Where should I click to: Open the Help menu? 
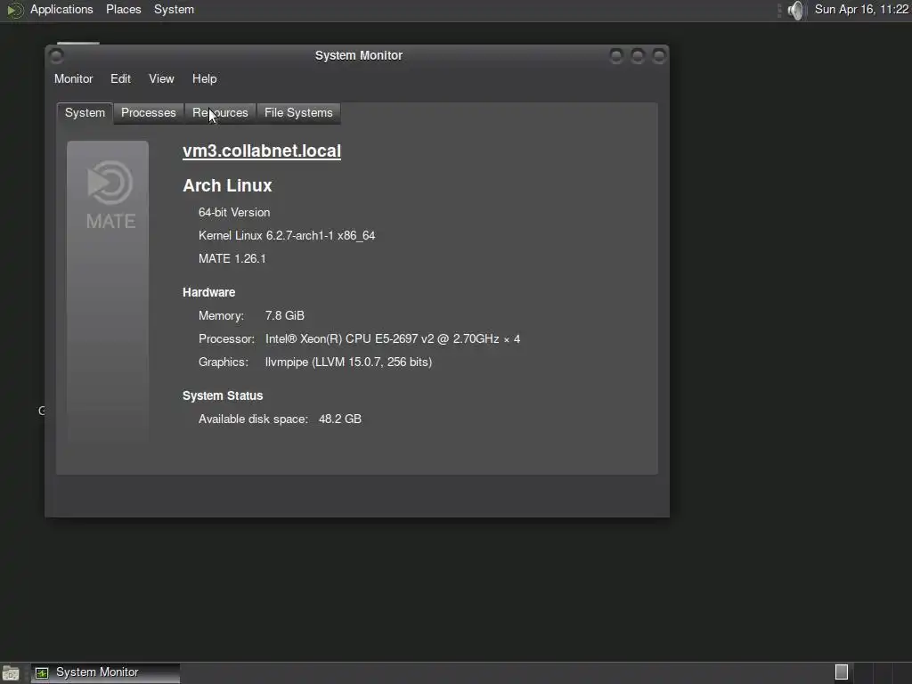[204, 78]
